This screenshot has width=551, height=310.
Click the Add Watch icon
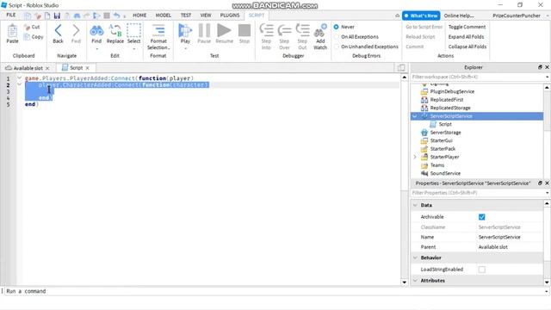click(x=320, y=30)
